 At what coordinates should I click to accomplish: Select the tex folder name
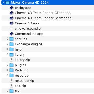tap(17, 91)
